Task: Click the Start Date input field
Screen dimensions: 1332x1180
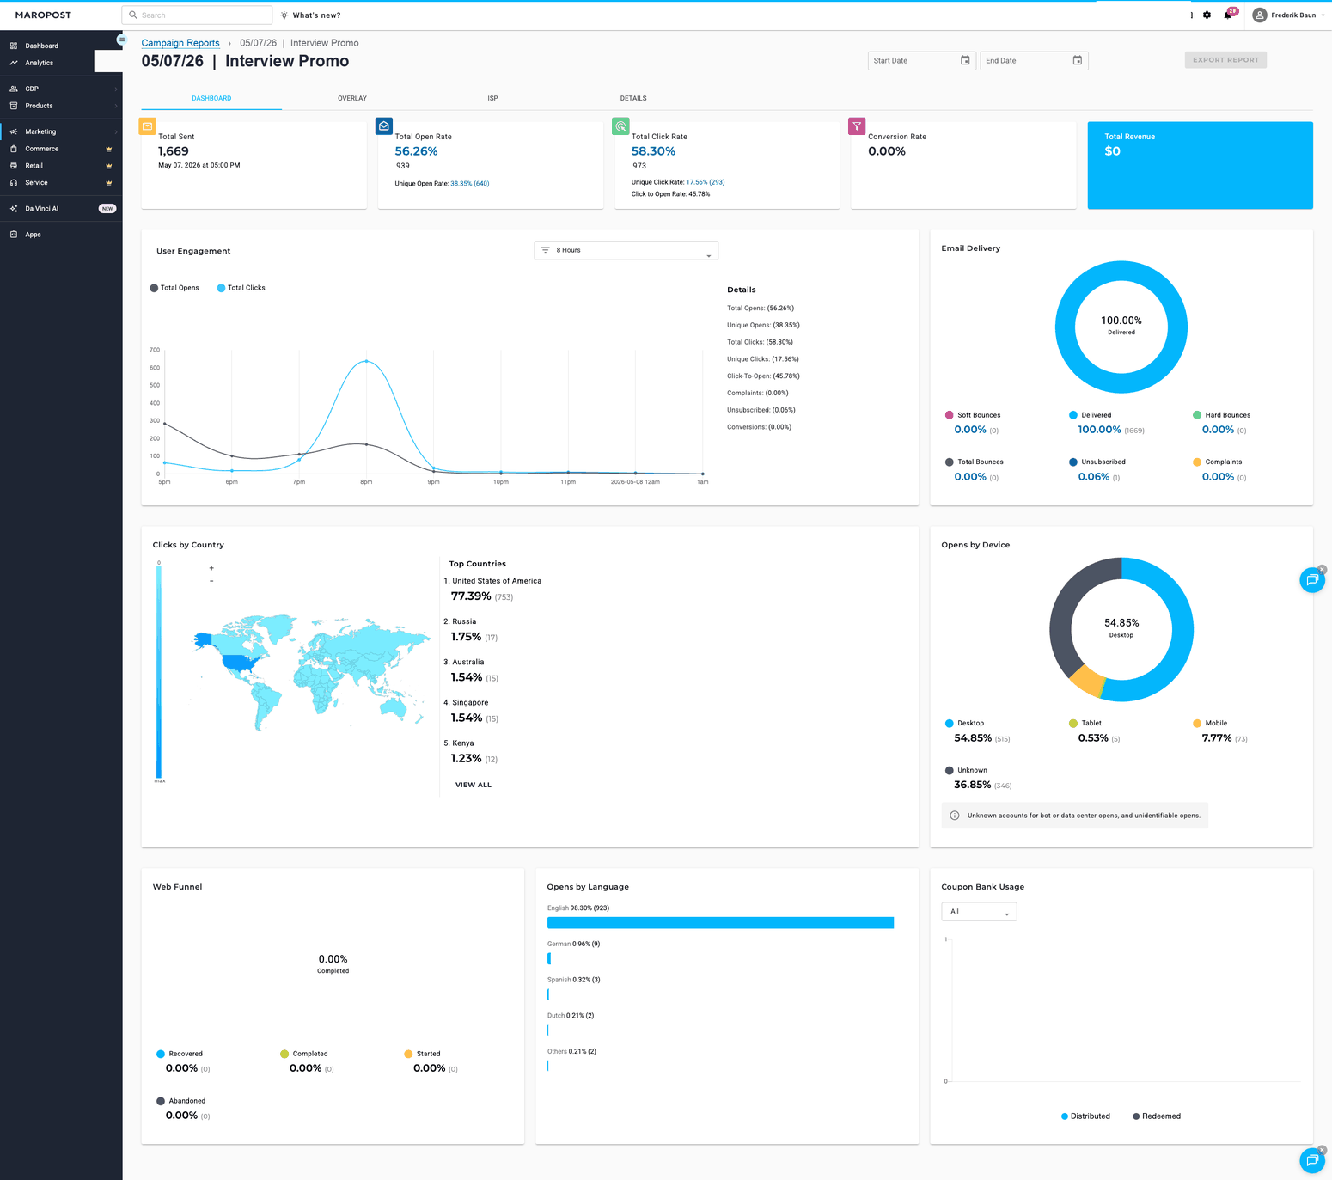Action: [922, 60]
